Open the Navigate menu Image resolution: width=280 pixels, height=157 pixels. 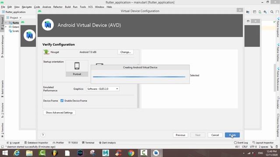pyautogui.click(x=27, y=7)
